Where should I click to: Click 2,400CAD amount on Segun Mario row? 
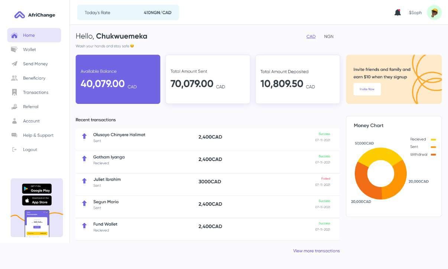pyautogui.click(x=210, y=204)
